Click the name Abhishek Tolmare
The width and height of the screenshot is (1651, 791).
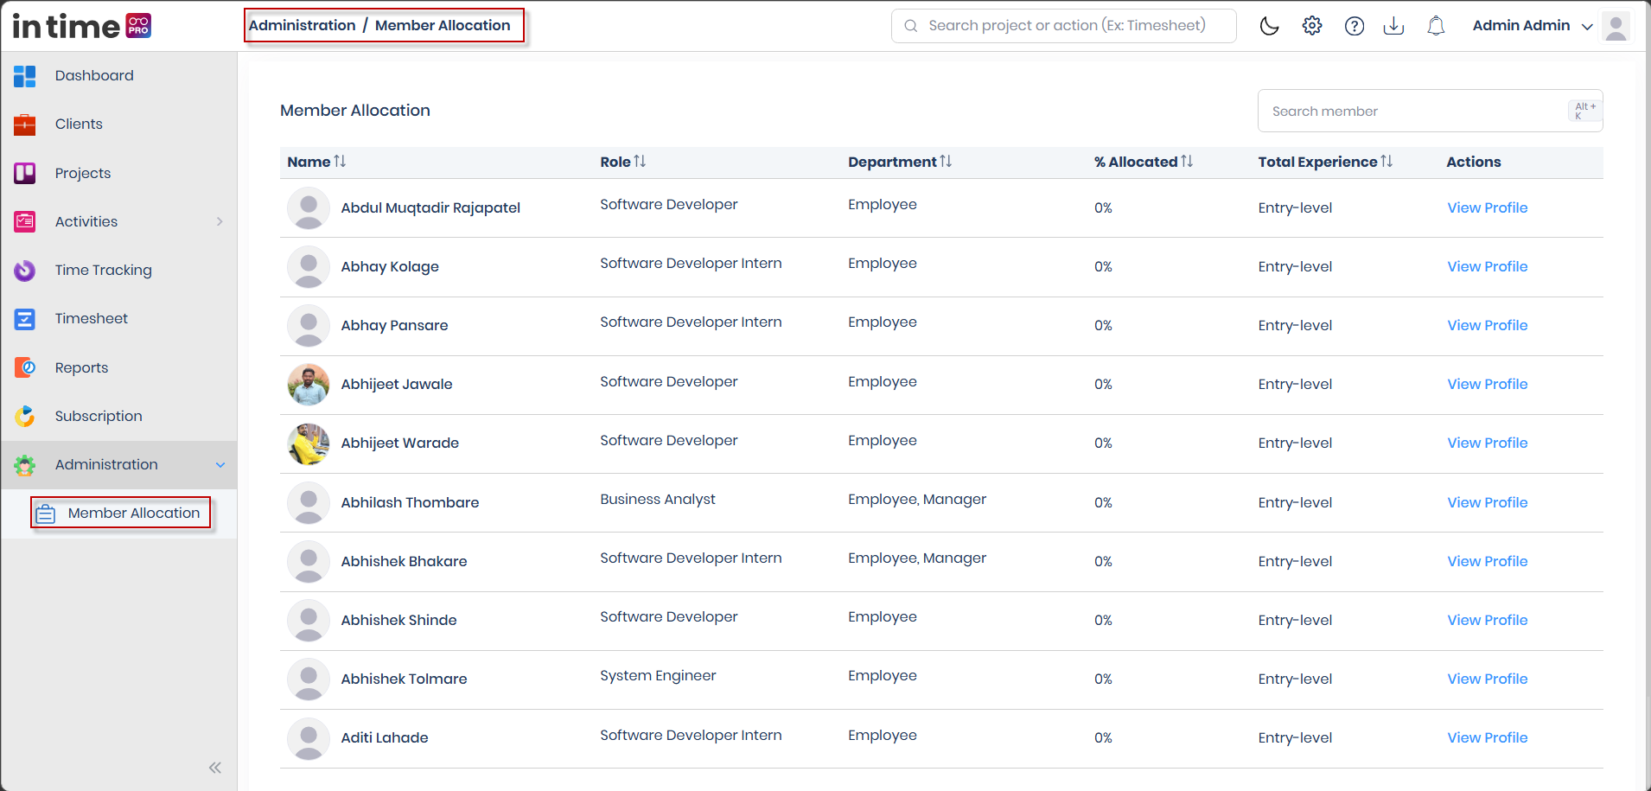click(404, 679)
